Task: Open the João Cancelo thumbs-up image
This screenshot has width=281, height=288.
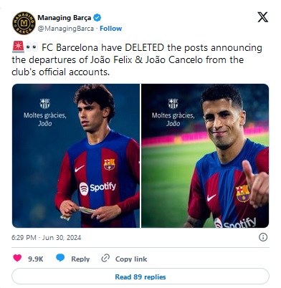Action: coord(205,155)
